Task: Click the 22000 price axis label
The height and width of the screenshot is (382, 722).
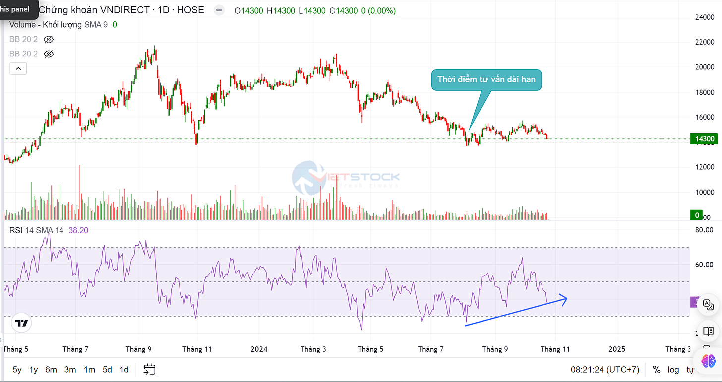Action: pos(705,43)
